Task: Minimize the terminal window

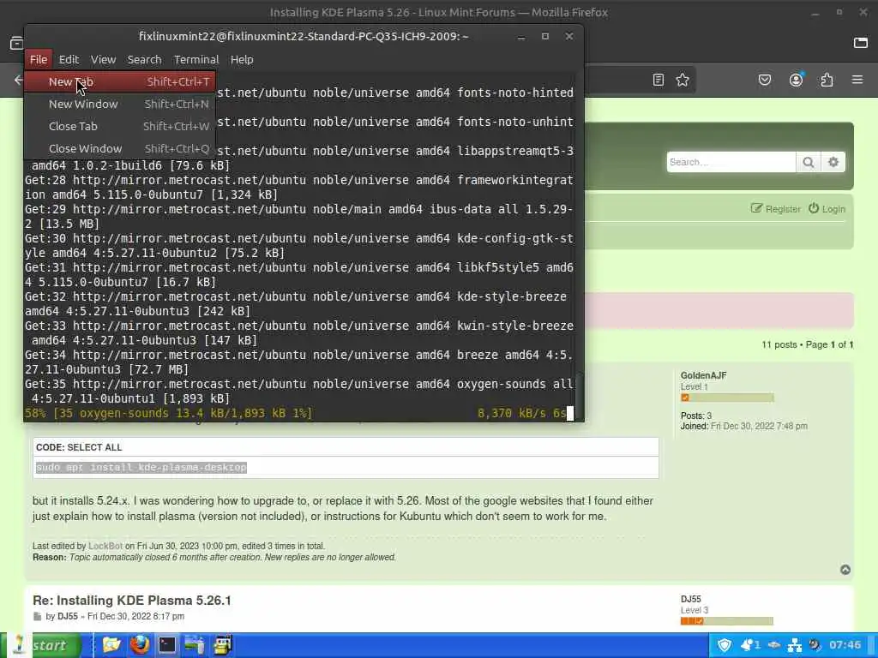Action: click(521, 36)
